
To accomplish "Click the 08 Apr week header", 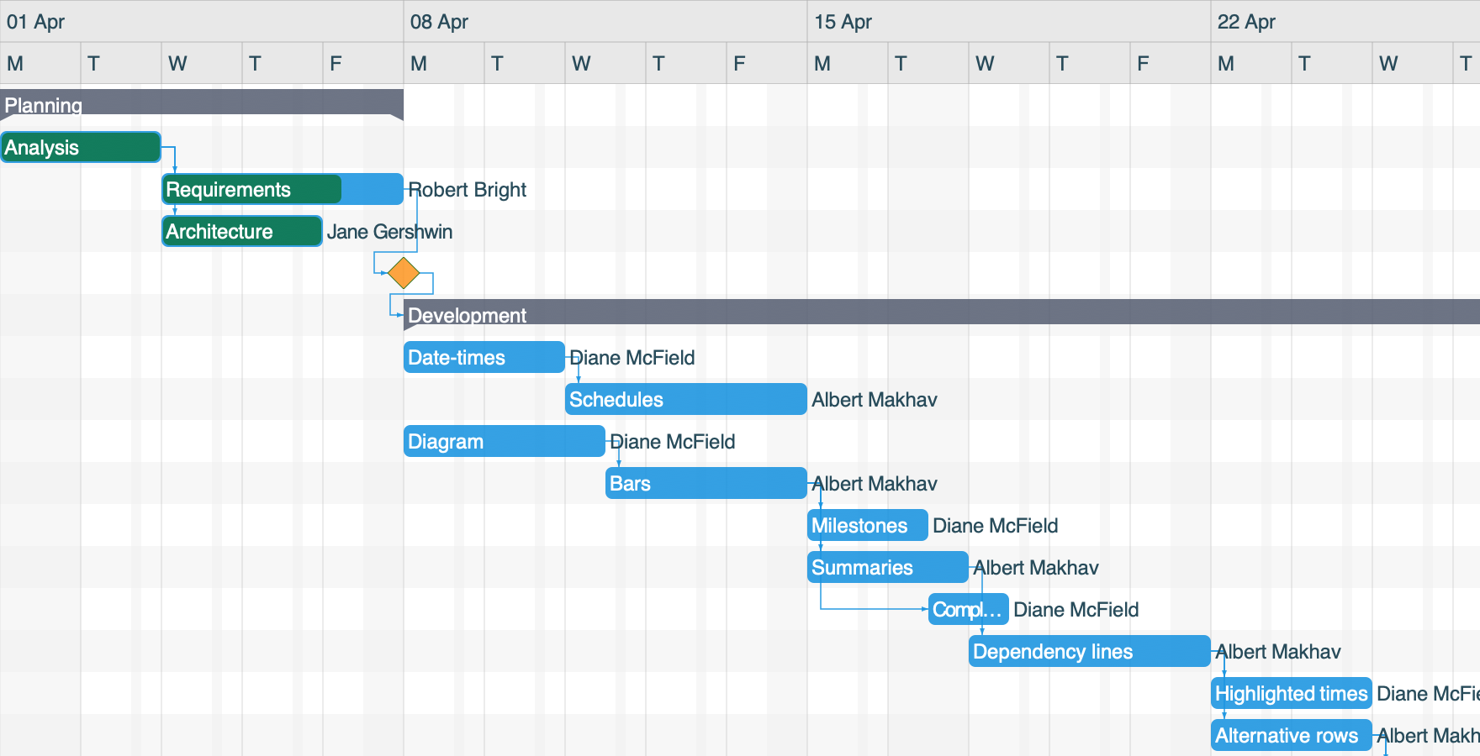I will [x=605, y=22].
